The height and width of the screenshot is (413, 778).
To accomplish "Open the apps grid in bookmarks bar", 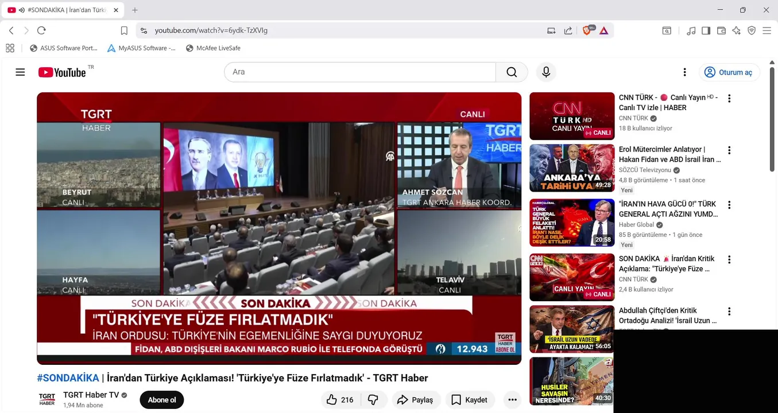I will point(10,48).
